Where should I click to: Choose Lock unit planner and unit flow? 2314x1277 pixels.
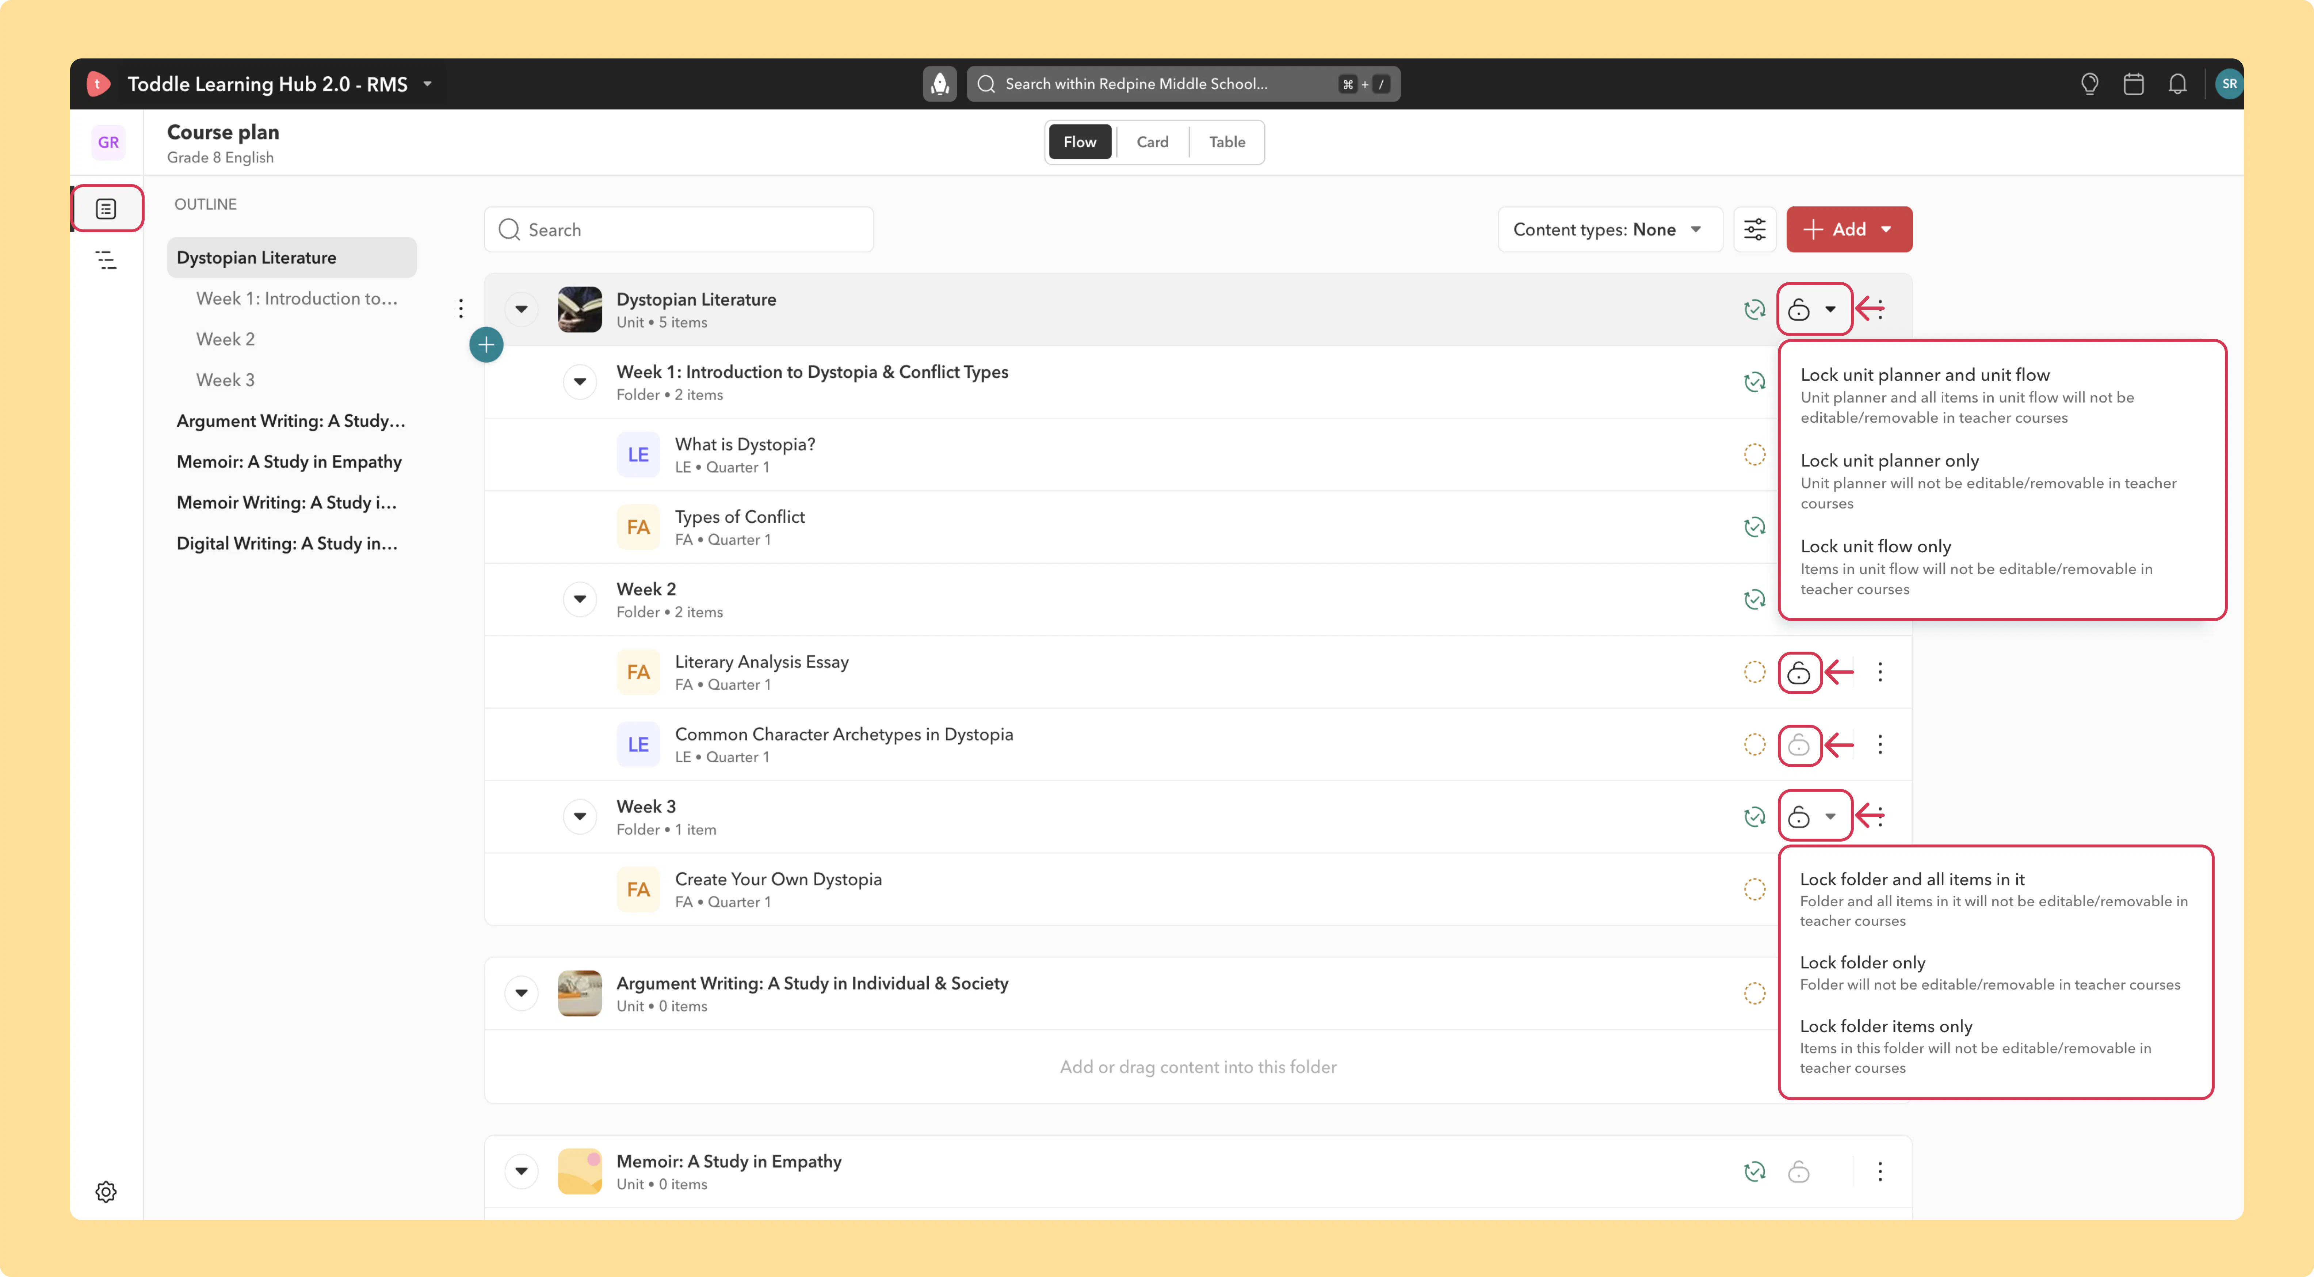[2002, 396]
